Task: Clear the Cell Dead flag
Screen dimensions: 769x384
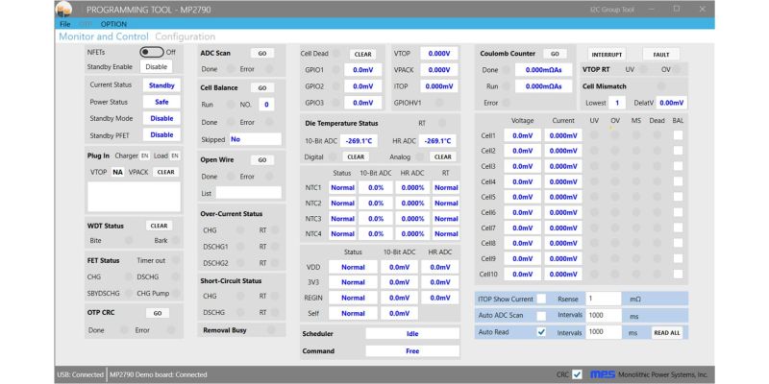Action: coord(363,54)
